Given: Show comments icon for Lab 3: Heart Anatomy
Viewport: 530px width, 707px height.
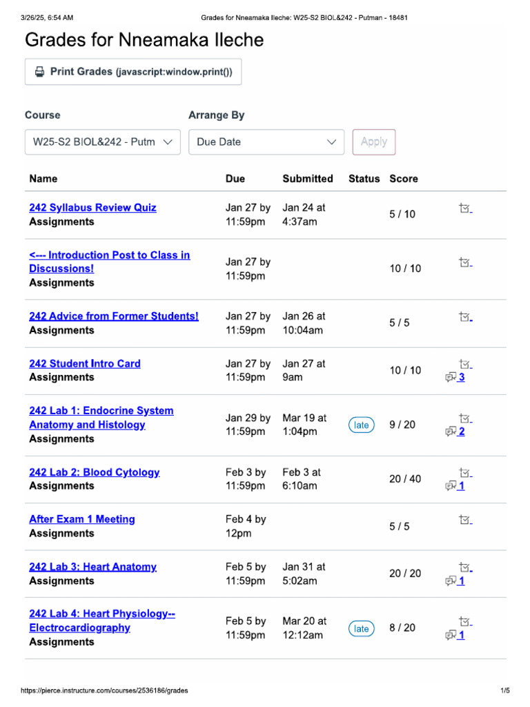Looking at the screenshot, I should [451, 581].
